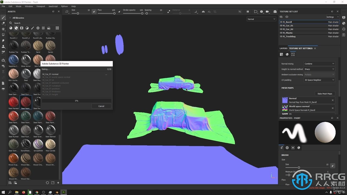347x195 pixels.
Task: Adjust Size slider in Properties Brush section
Action: (299, 167)
